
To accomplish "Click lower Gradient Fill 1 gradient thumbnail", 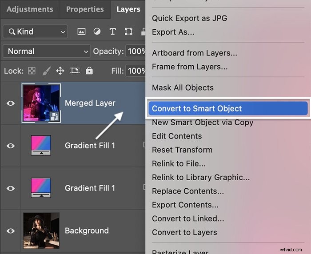I will tap(41, 187).
